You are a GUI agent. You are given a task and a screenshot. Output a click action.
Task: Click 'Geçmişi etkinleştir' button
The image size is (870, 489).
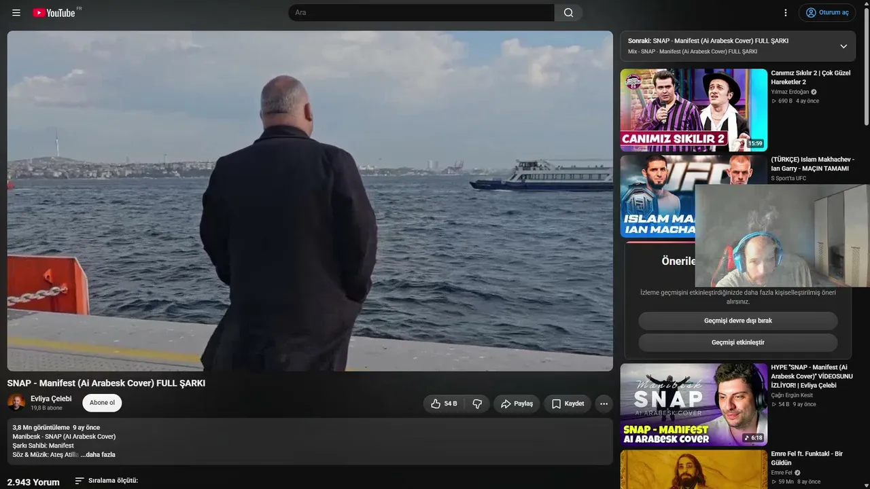738,342
